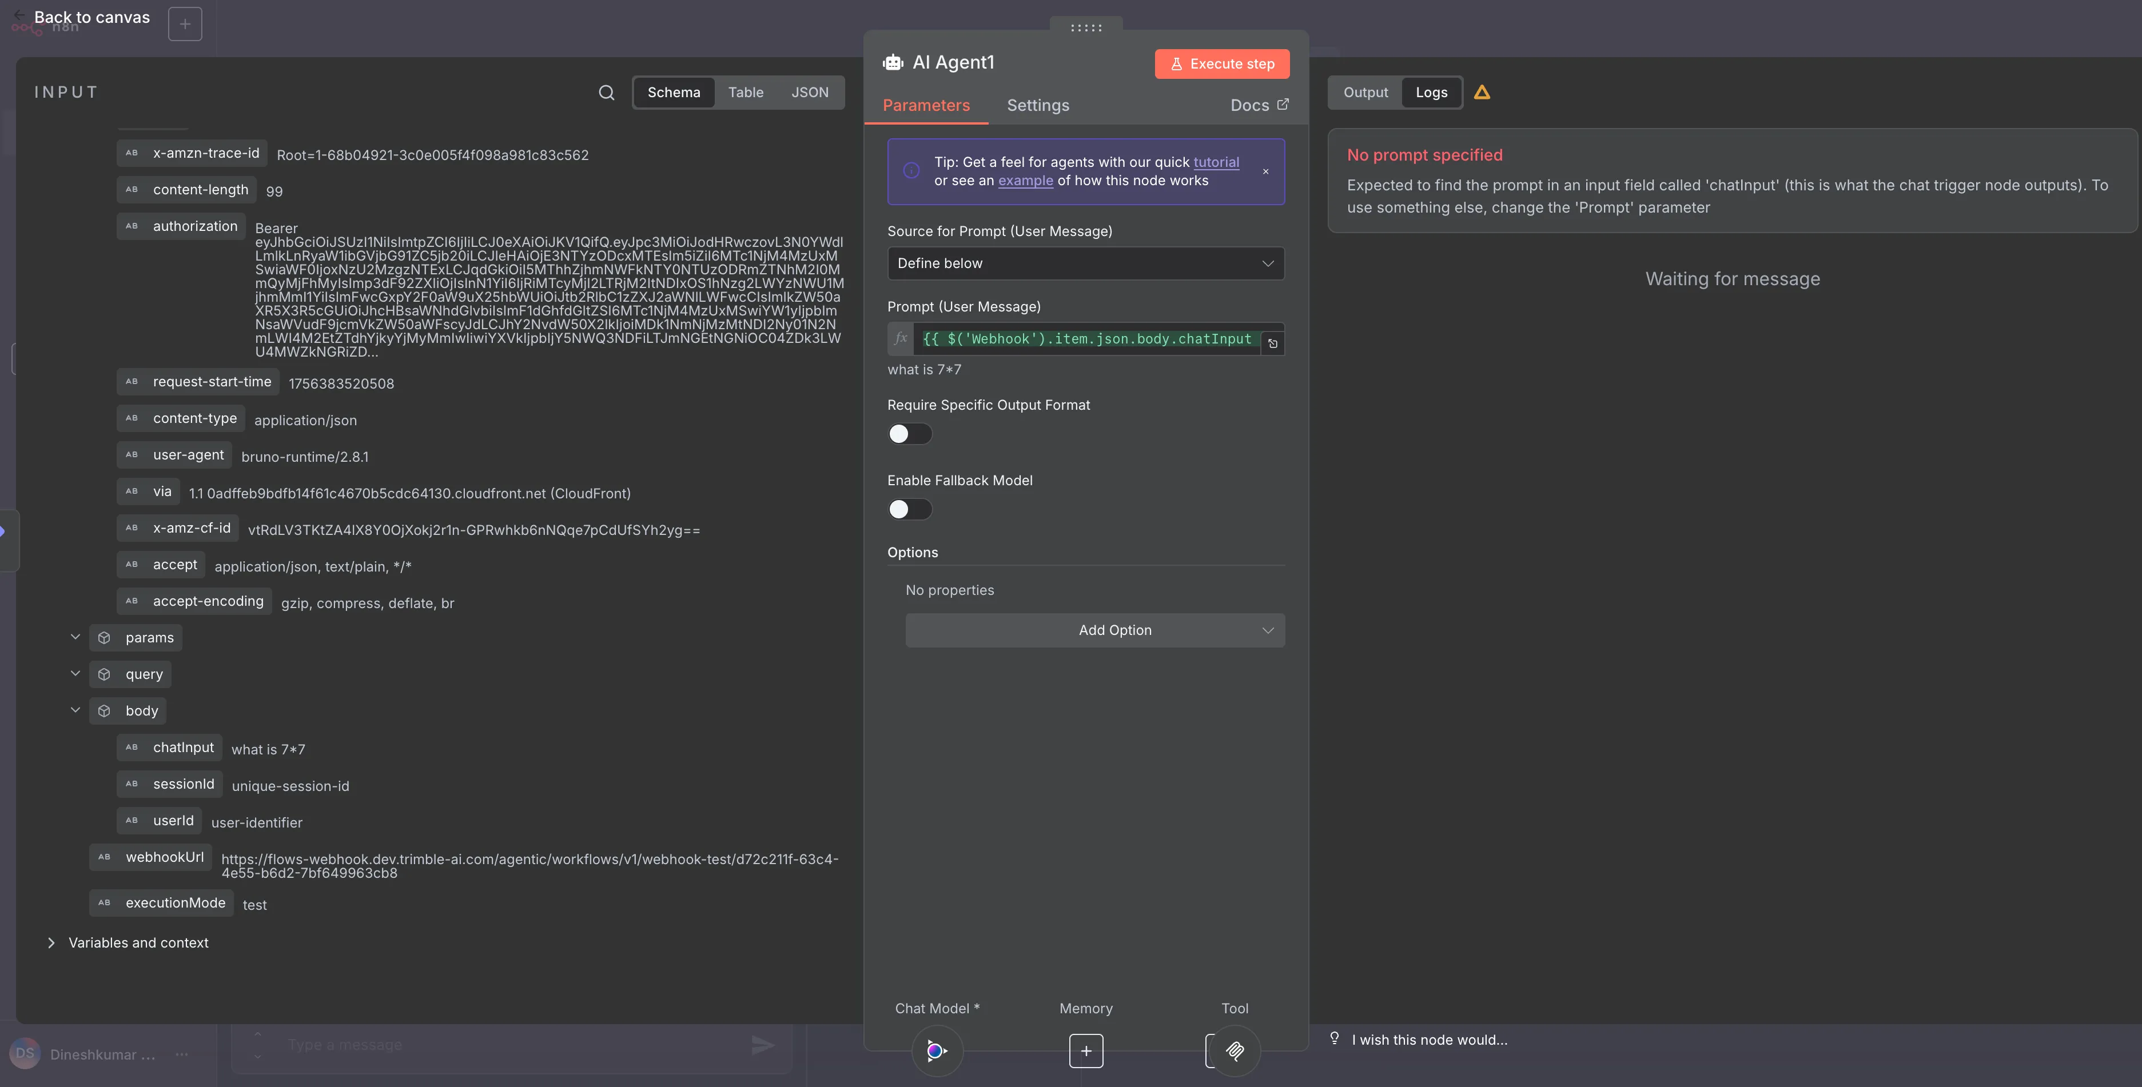Click the info icon in tip banner
2142x1087 pixels.
[911, 170]
